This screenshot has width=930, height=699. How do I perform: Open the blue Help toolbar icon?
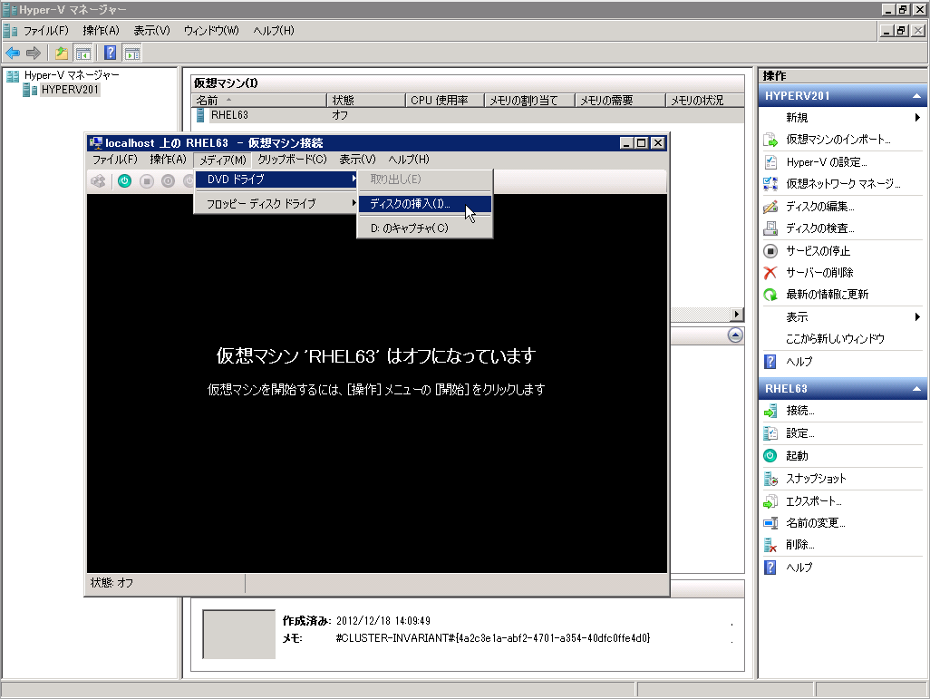tap(111, 53)
